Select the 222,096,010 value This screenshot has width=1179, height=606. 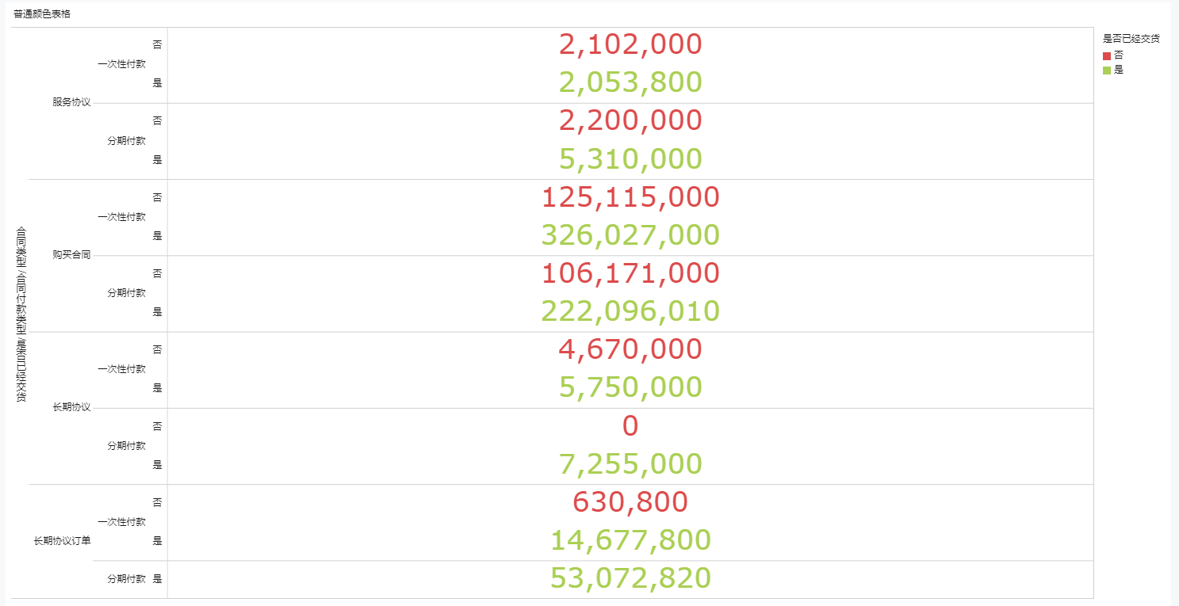coord(630,311)
